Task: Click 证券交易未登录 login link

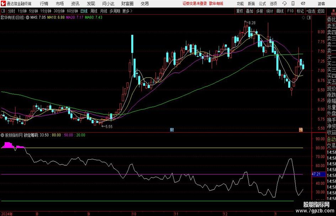Action: point(195,4)
